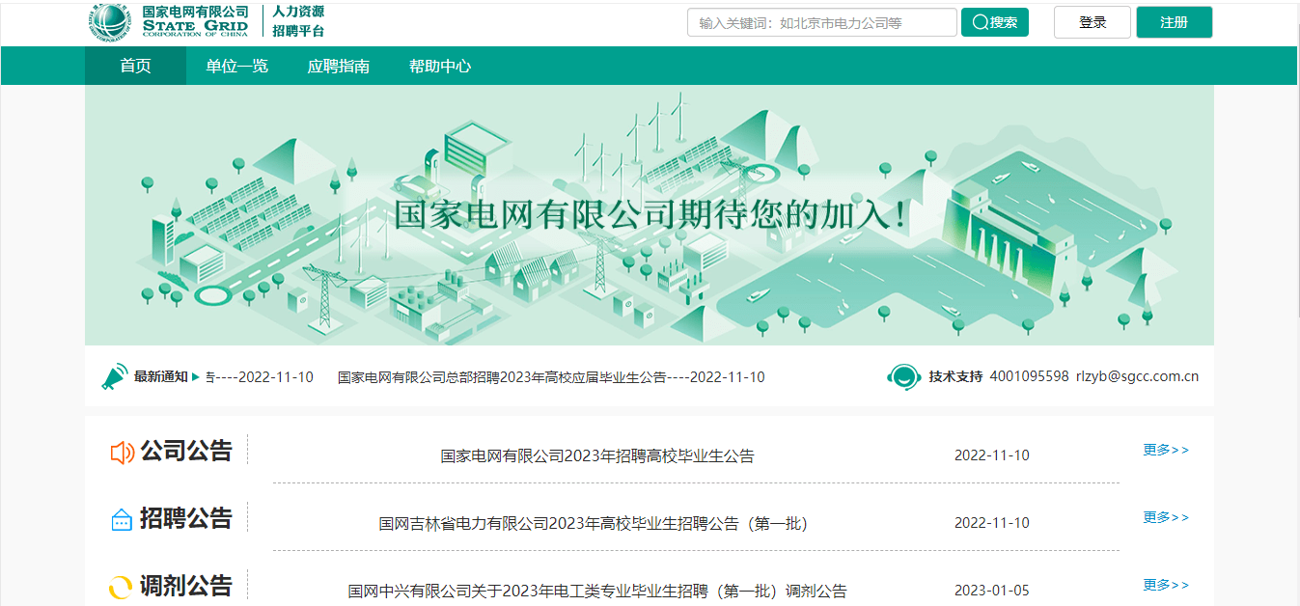1300x606 pixels.
Task: Click the 登录 button
Action: click(x=1092, y=22)
